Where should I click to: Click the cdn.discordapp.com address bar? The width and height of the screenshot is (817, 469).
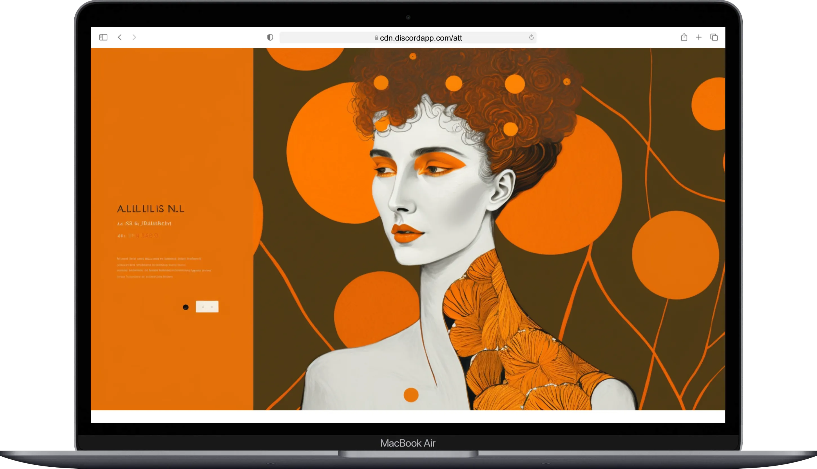(x=408, y=38)
